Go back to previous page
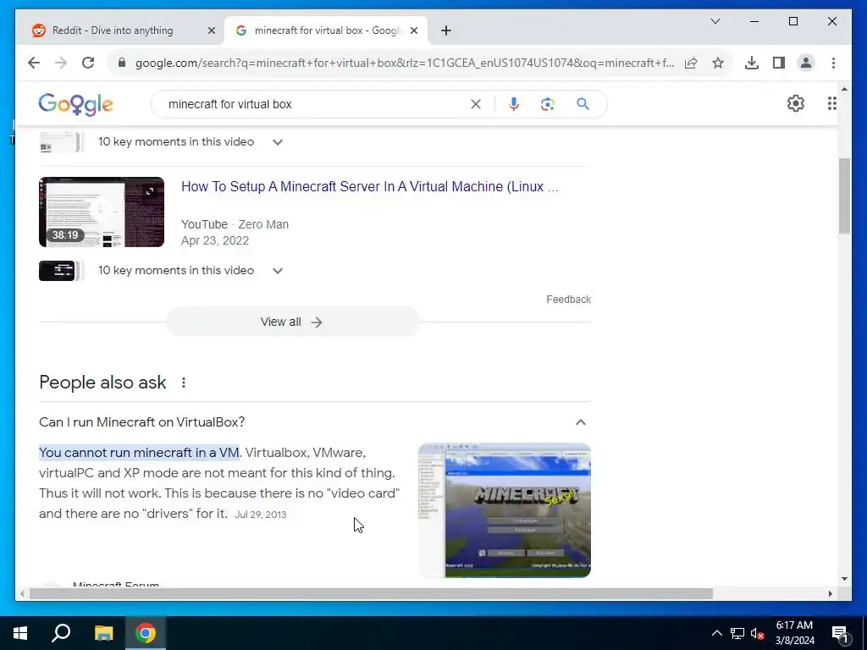 pyautogui.click(x=34, y=63)
